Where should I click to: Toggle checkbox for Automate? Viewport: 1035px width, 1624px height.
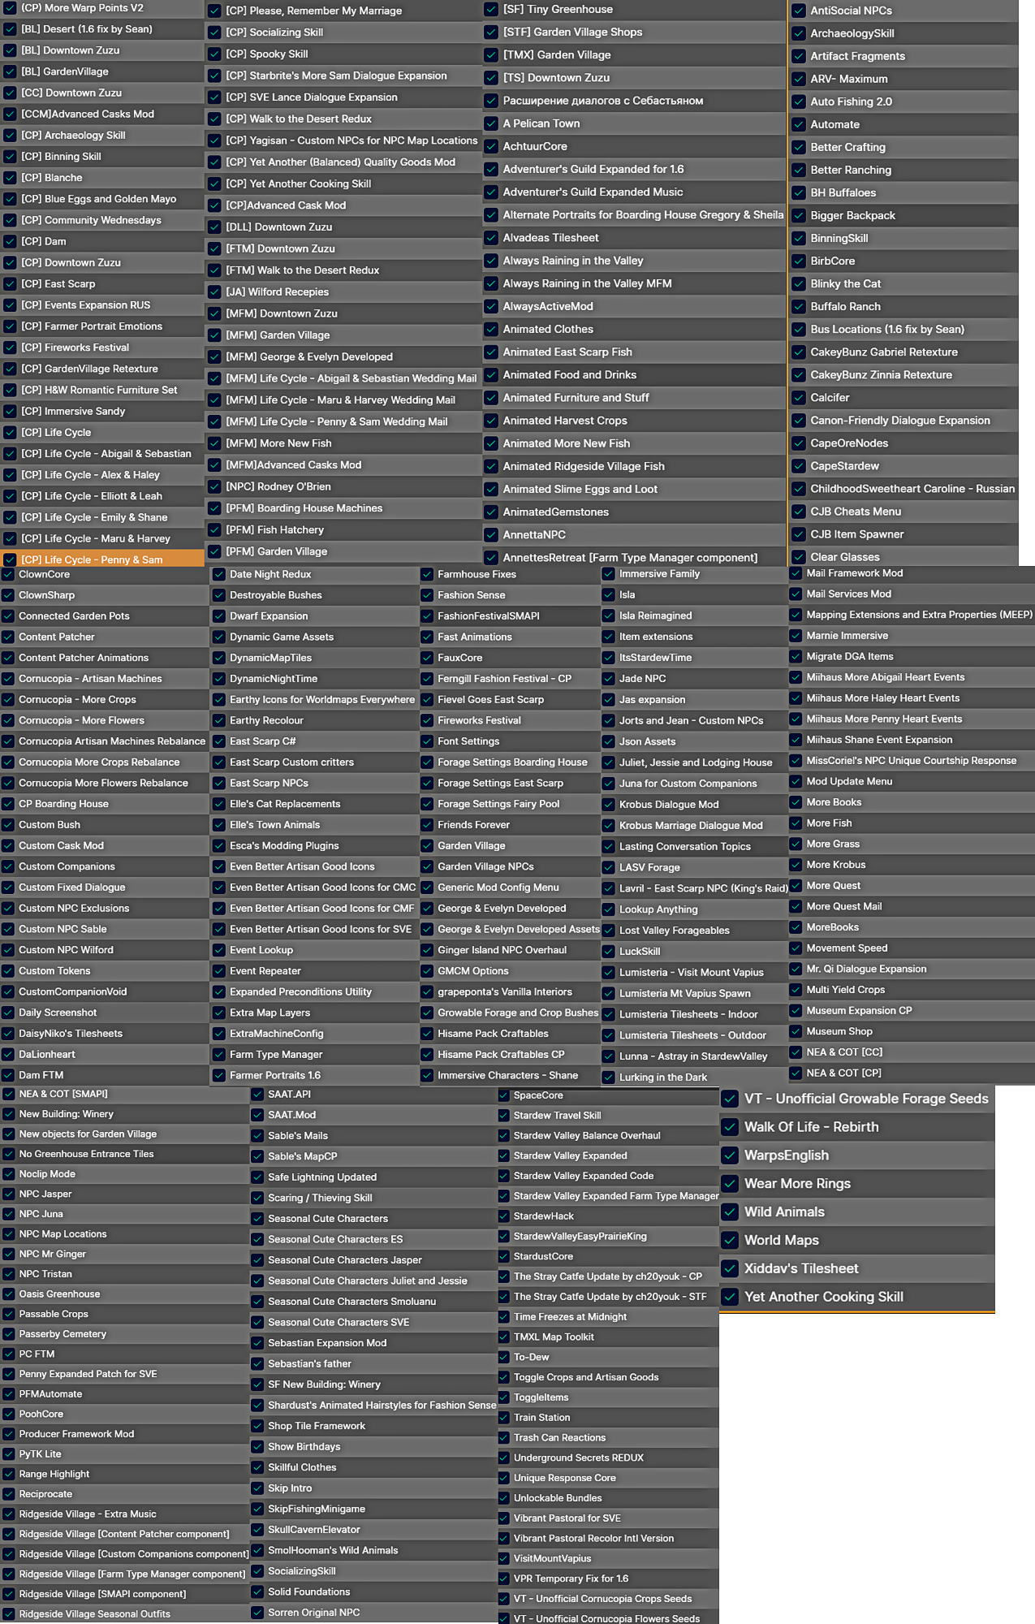(x=799, y=124)
